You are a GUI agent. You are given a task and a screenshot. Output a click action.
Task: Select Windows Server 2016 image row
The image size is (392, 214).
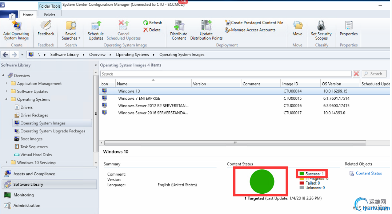coord(244,113)
